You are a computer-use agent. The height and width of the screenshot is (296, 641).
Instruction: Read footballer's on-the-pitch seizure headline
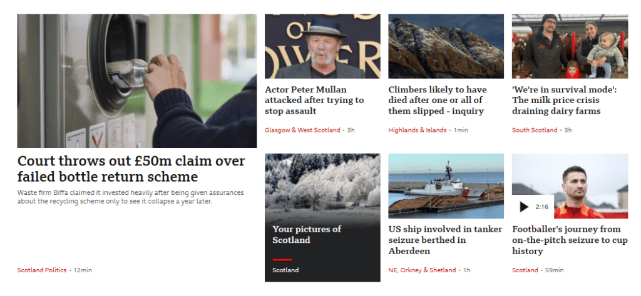tap(570, 240)
